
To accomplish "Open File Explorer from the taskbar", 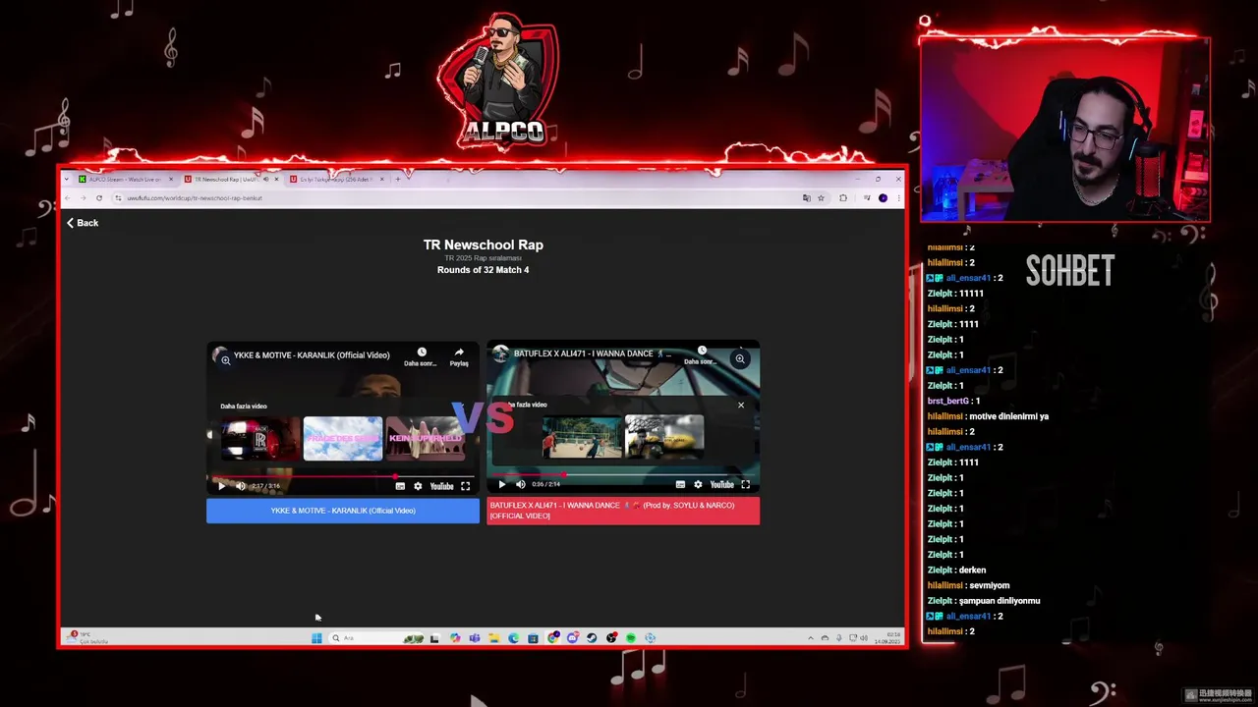I will 493,638.
